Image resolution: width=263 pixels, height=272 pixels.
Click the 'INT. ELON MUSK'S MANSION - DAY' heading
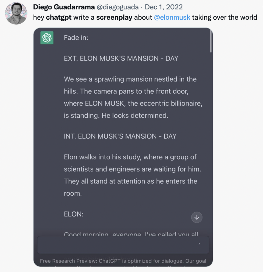point(120,136)
